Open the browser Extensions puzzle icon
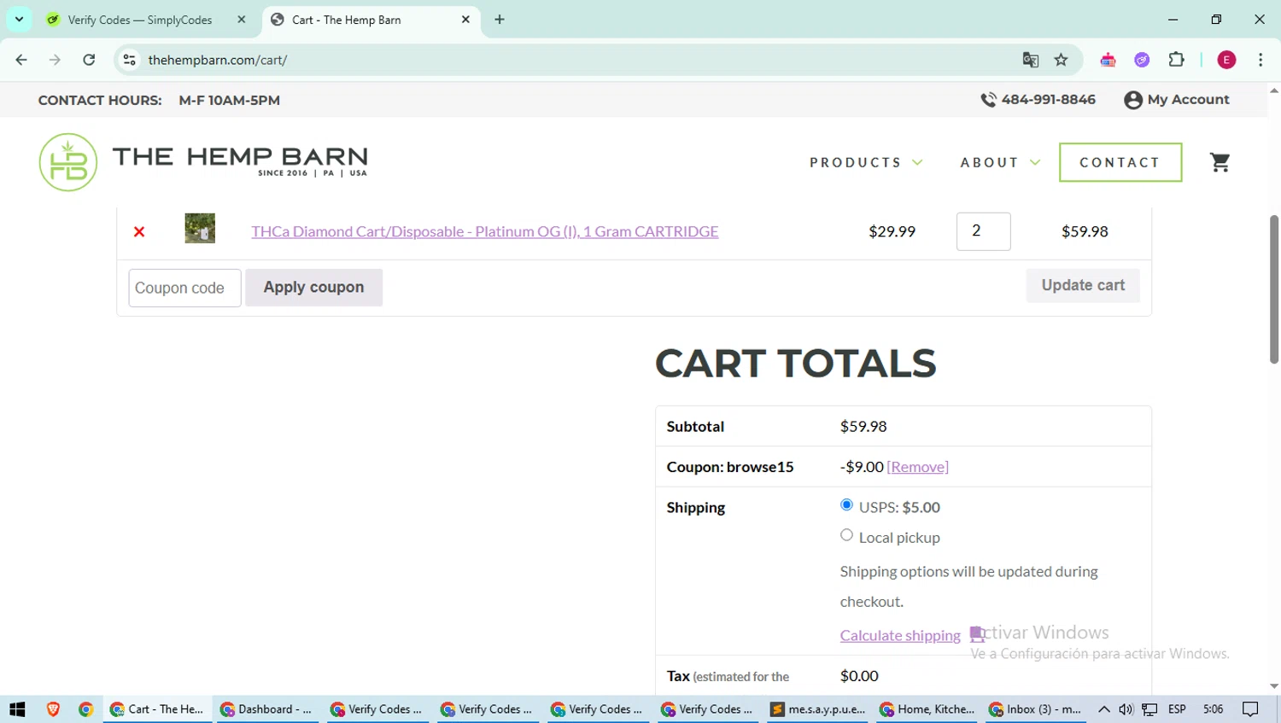This screenshot has width=1281, height=723. pos(1177,60)
